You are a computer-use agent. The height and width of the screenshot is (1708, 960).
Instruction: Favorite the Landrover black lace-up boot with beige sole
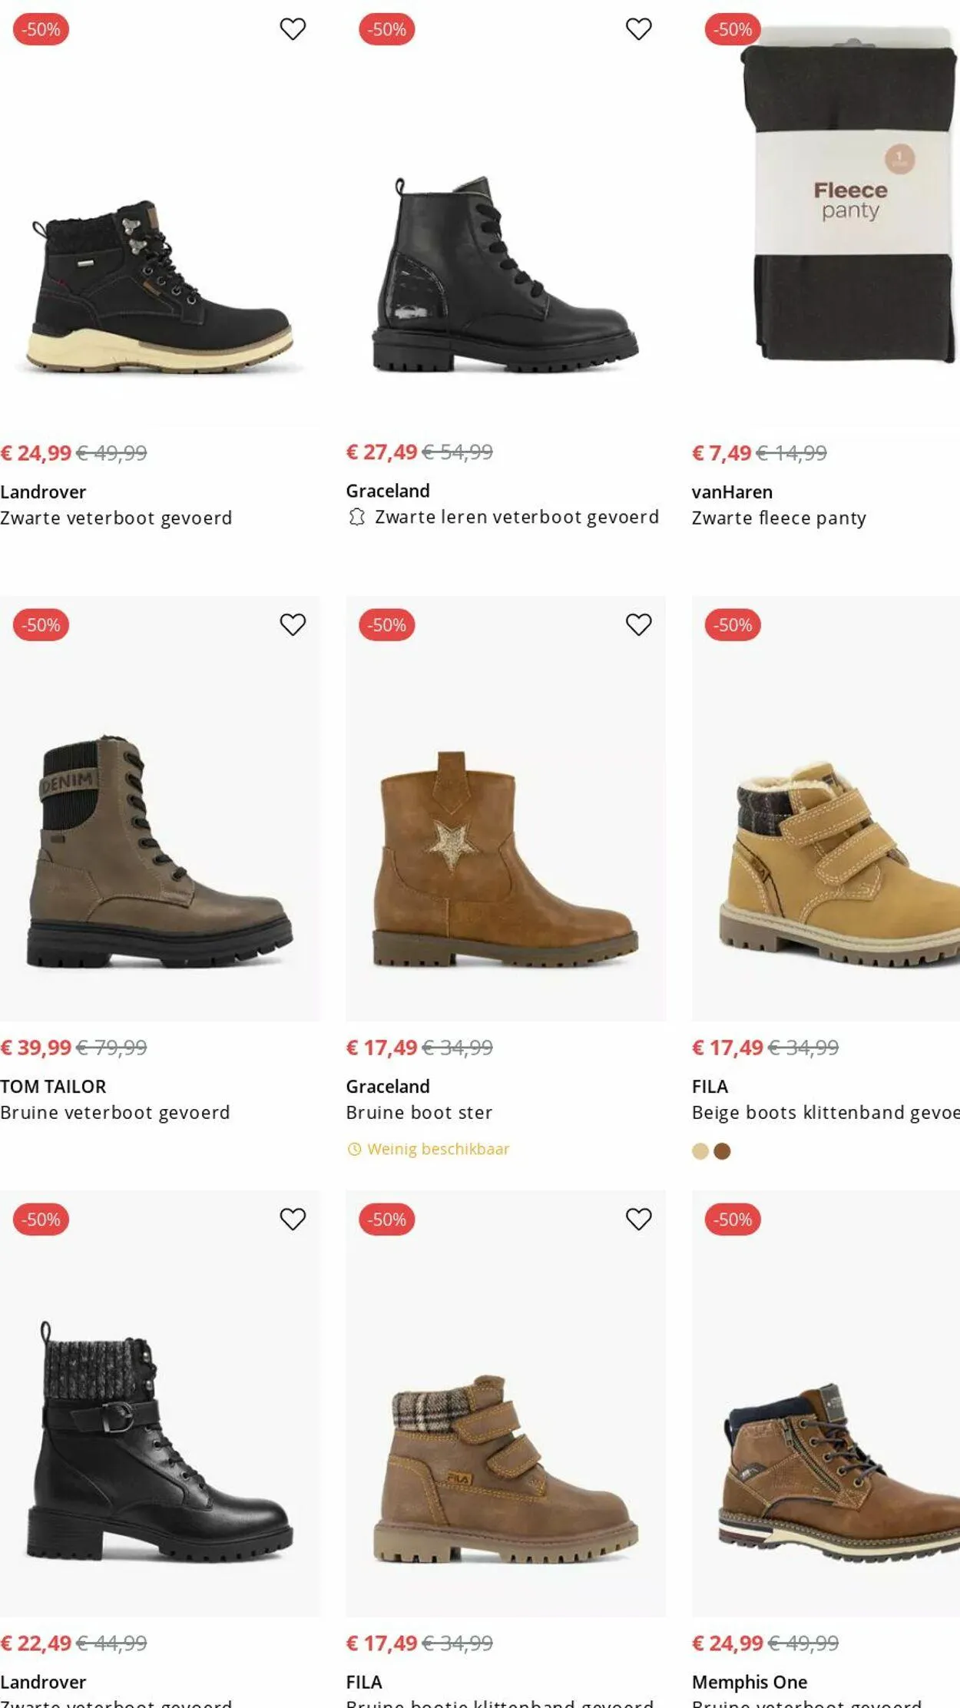click(293, 29)
